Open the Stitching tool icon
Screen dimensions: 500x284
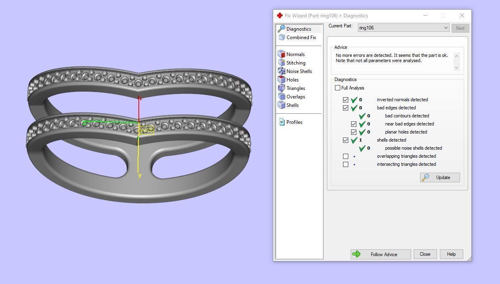pos(282,63)
